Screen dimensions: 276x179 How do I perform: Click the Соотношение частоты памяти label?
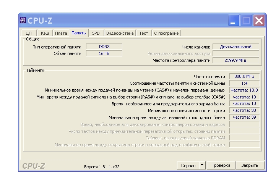coord(177,83)
